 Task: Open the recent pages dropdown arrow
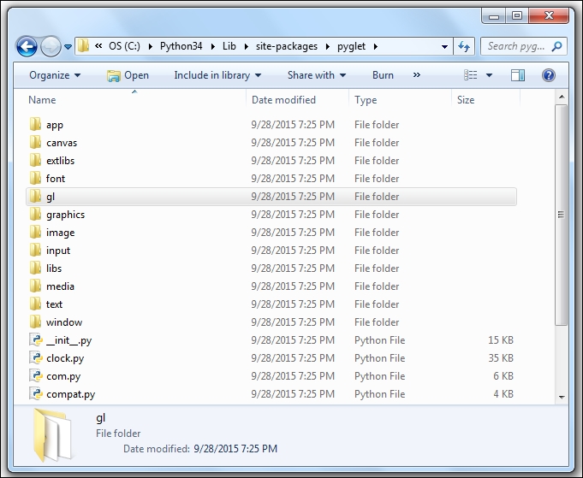pyautogui.click(x=68, y=47)
